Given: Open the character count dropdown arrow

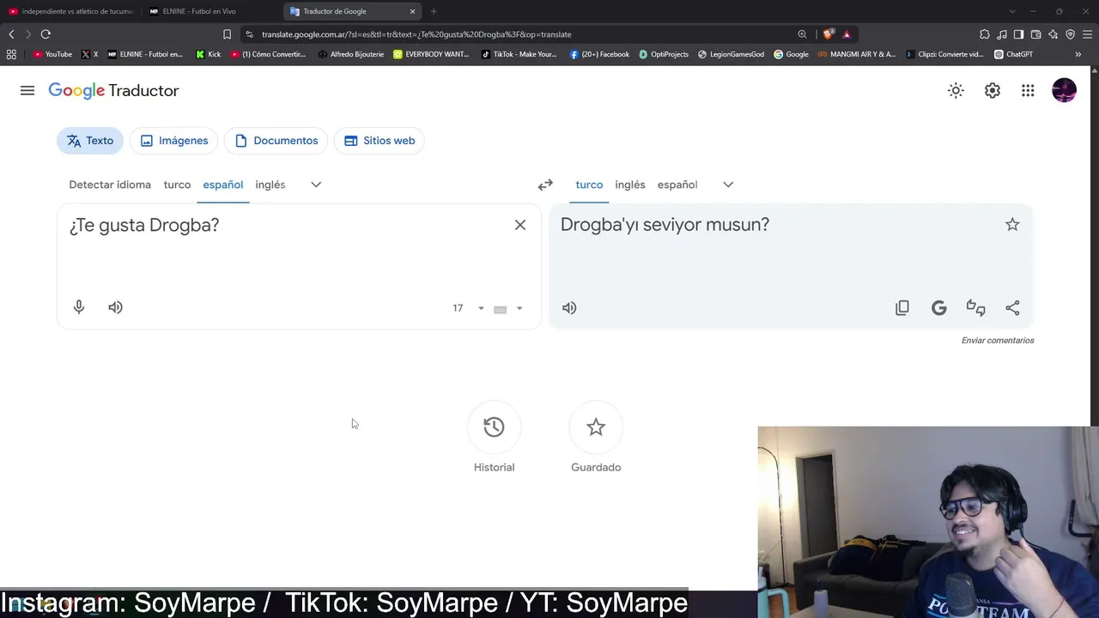Looking at the screenshot, I should pyautogui.click(x=481, y=309).
